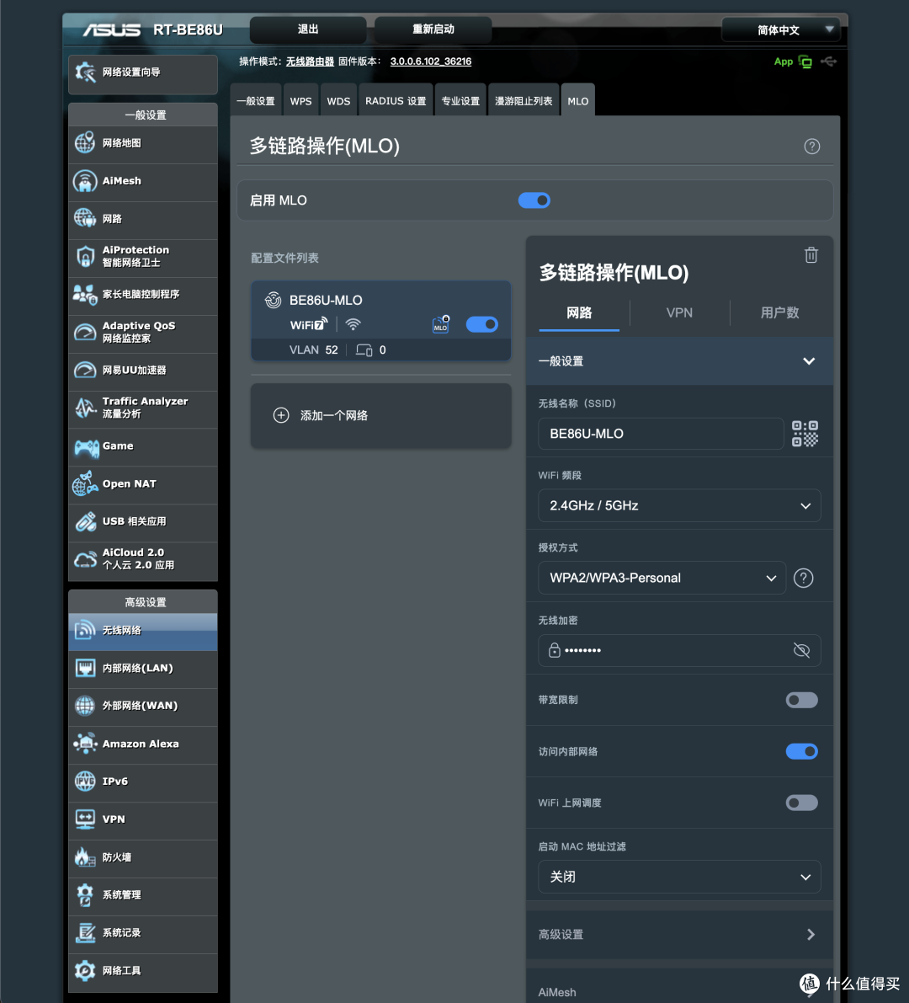
Task: Click the 退出 logout button
Action: [308, 29]
